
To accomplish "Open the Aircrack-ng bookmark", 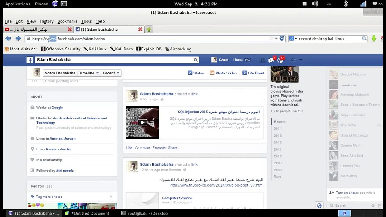I will [178, 49].
